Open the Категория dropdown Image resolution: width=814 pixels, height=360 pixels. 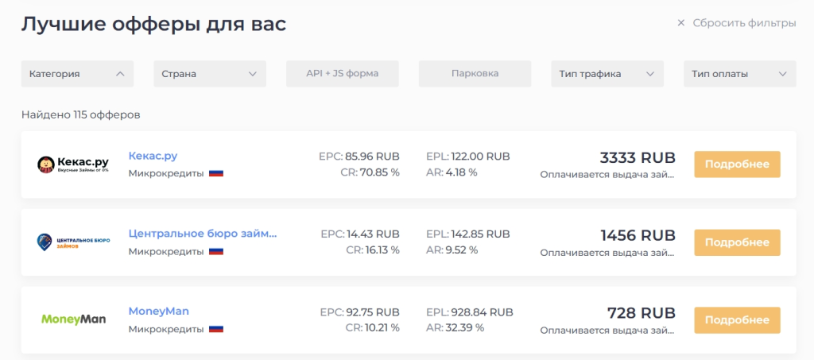tap(77, 74)
